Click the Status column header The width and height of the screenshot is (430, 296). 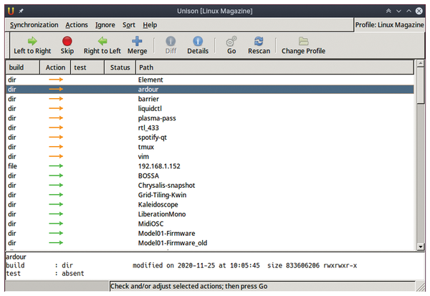tap(120, 67)
